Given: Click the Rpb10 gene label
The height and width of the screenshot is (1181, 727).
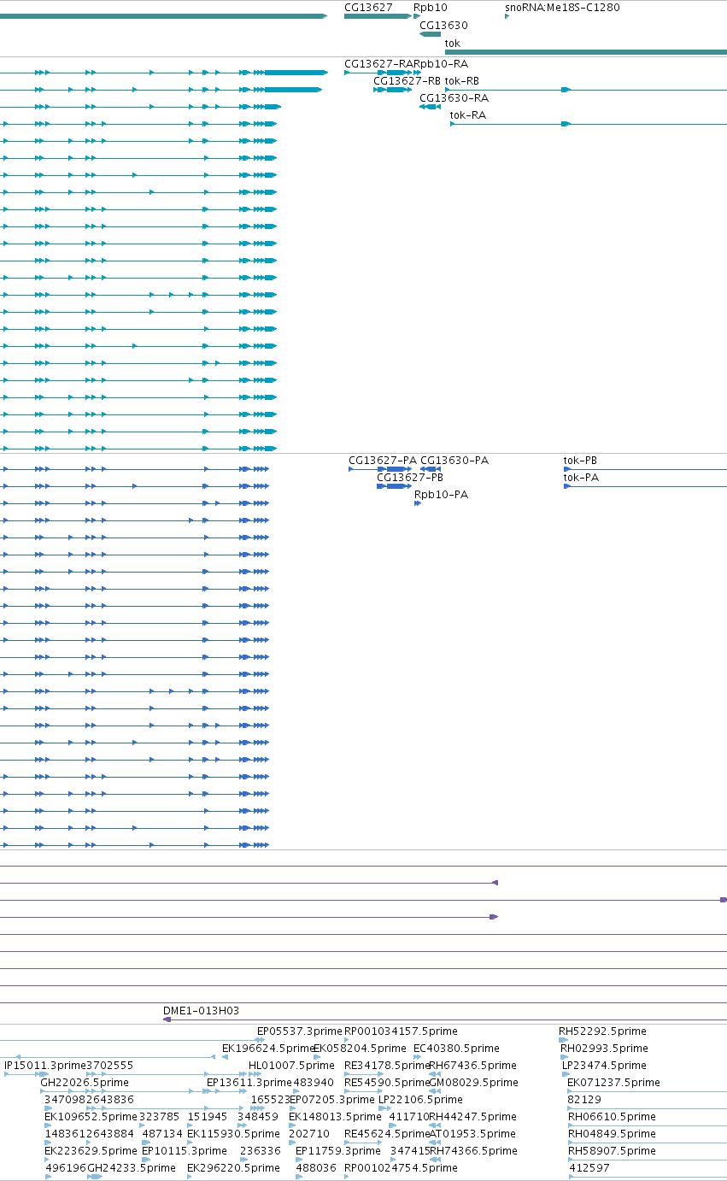Looking at the screenshot, I should [x=431, y=8].
